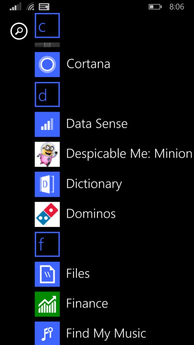Open the Cortana app icon
This screenshot has width=194, height=345.
tap(47, 65)
